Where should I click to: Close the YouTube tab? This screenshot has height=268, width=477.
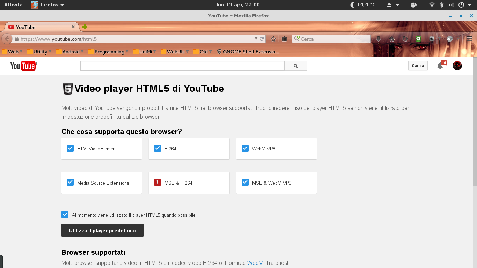(73, 27)
